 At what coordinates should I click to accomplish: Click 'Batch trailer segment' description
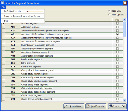coord(31,67)
